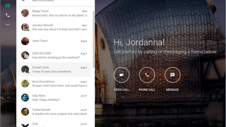Click message 'I knew I'd seen that somewhere.'
The image size is (226, 127).
click(x=52, y=72)
